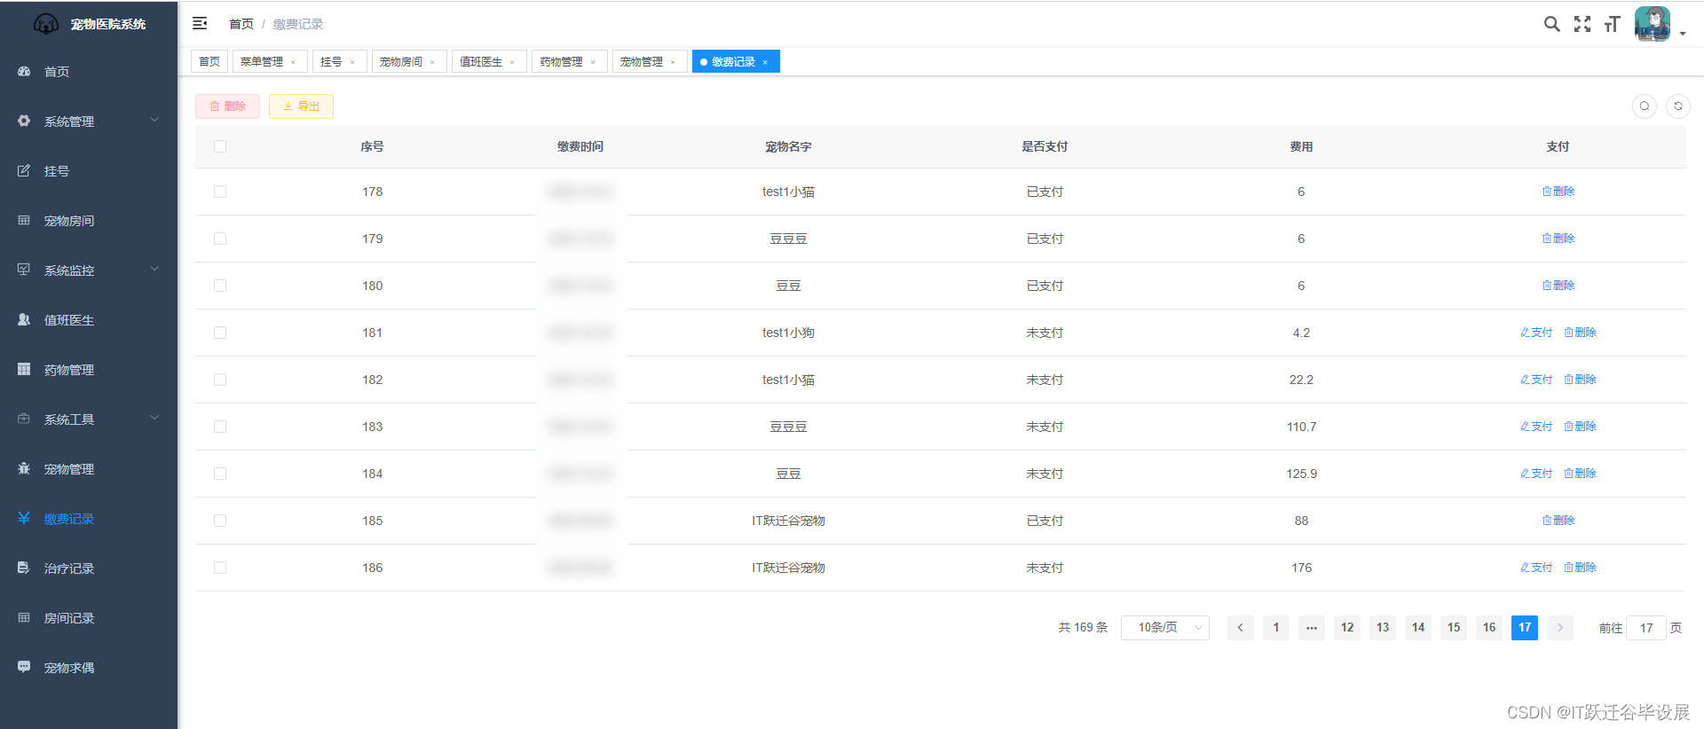
Task: Click the 挂号 edit icon in sidebar
Action: pyautogui.click(x=24, y=170)
